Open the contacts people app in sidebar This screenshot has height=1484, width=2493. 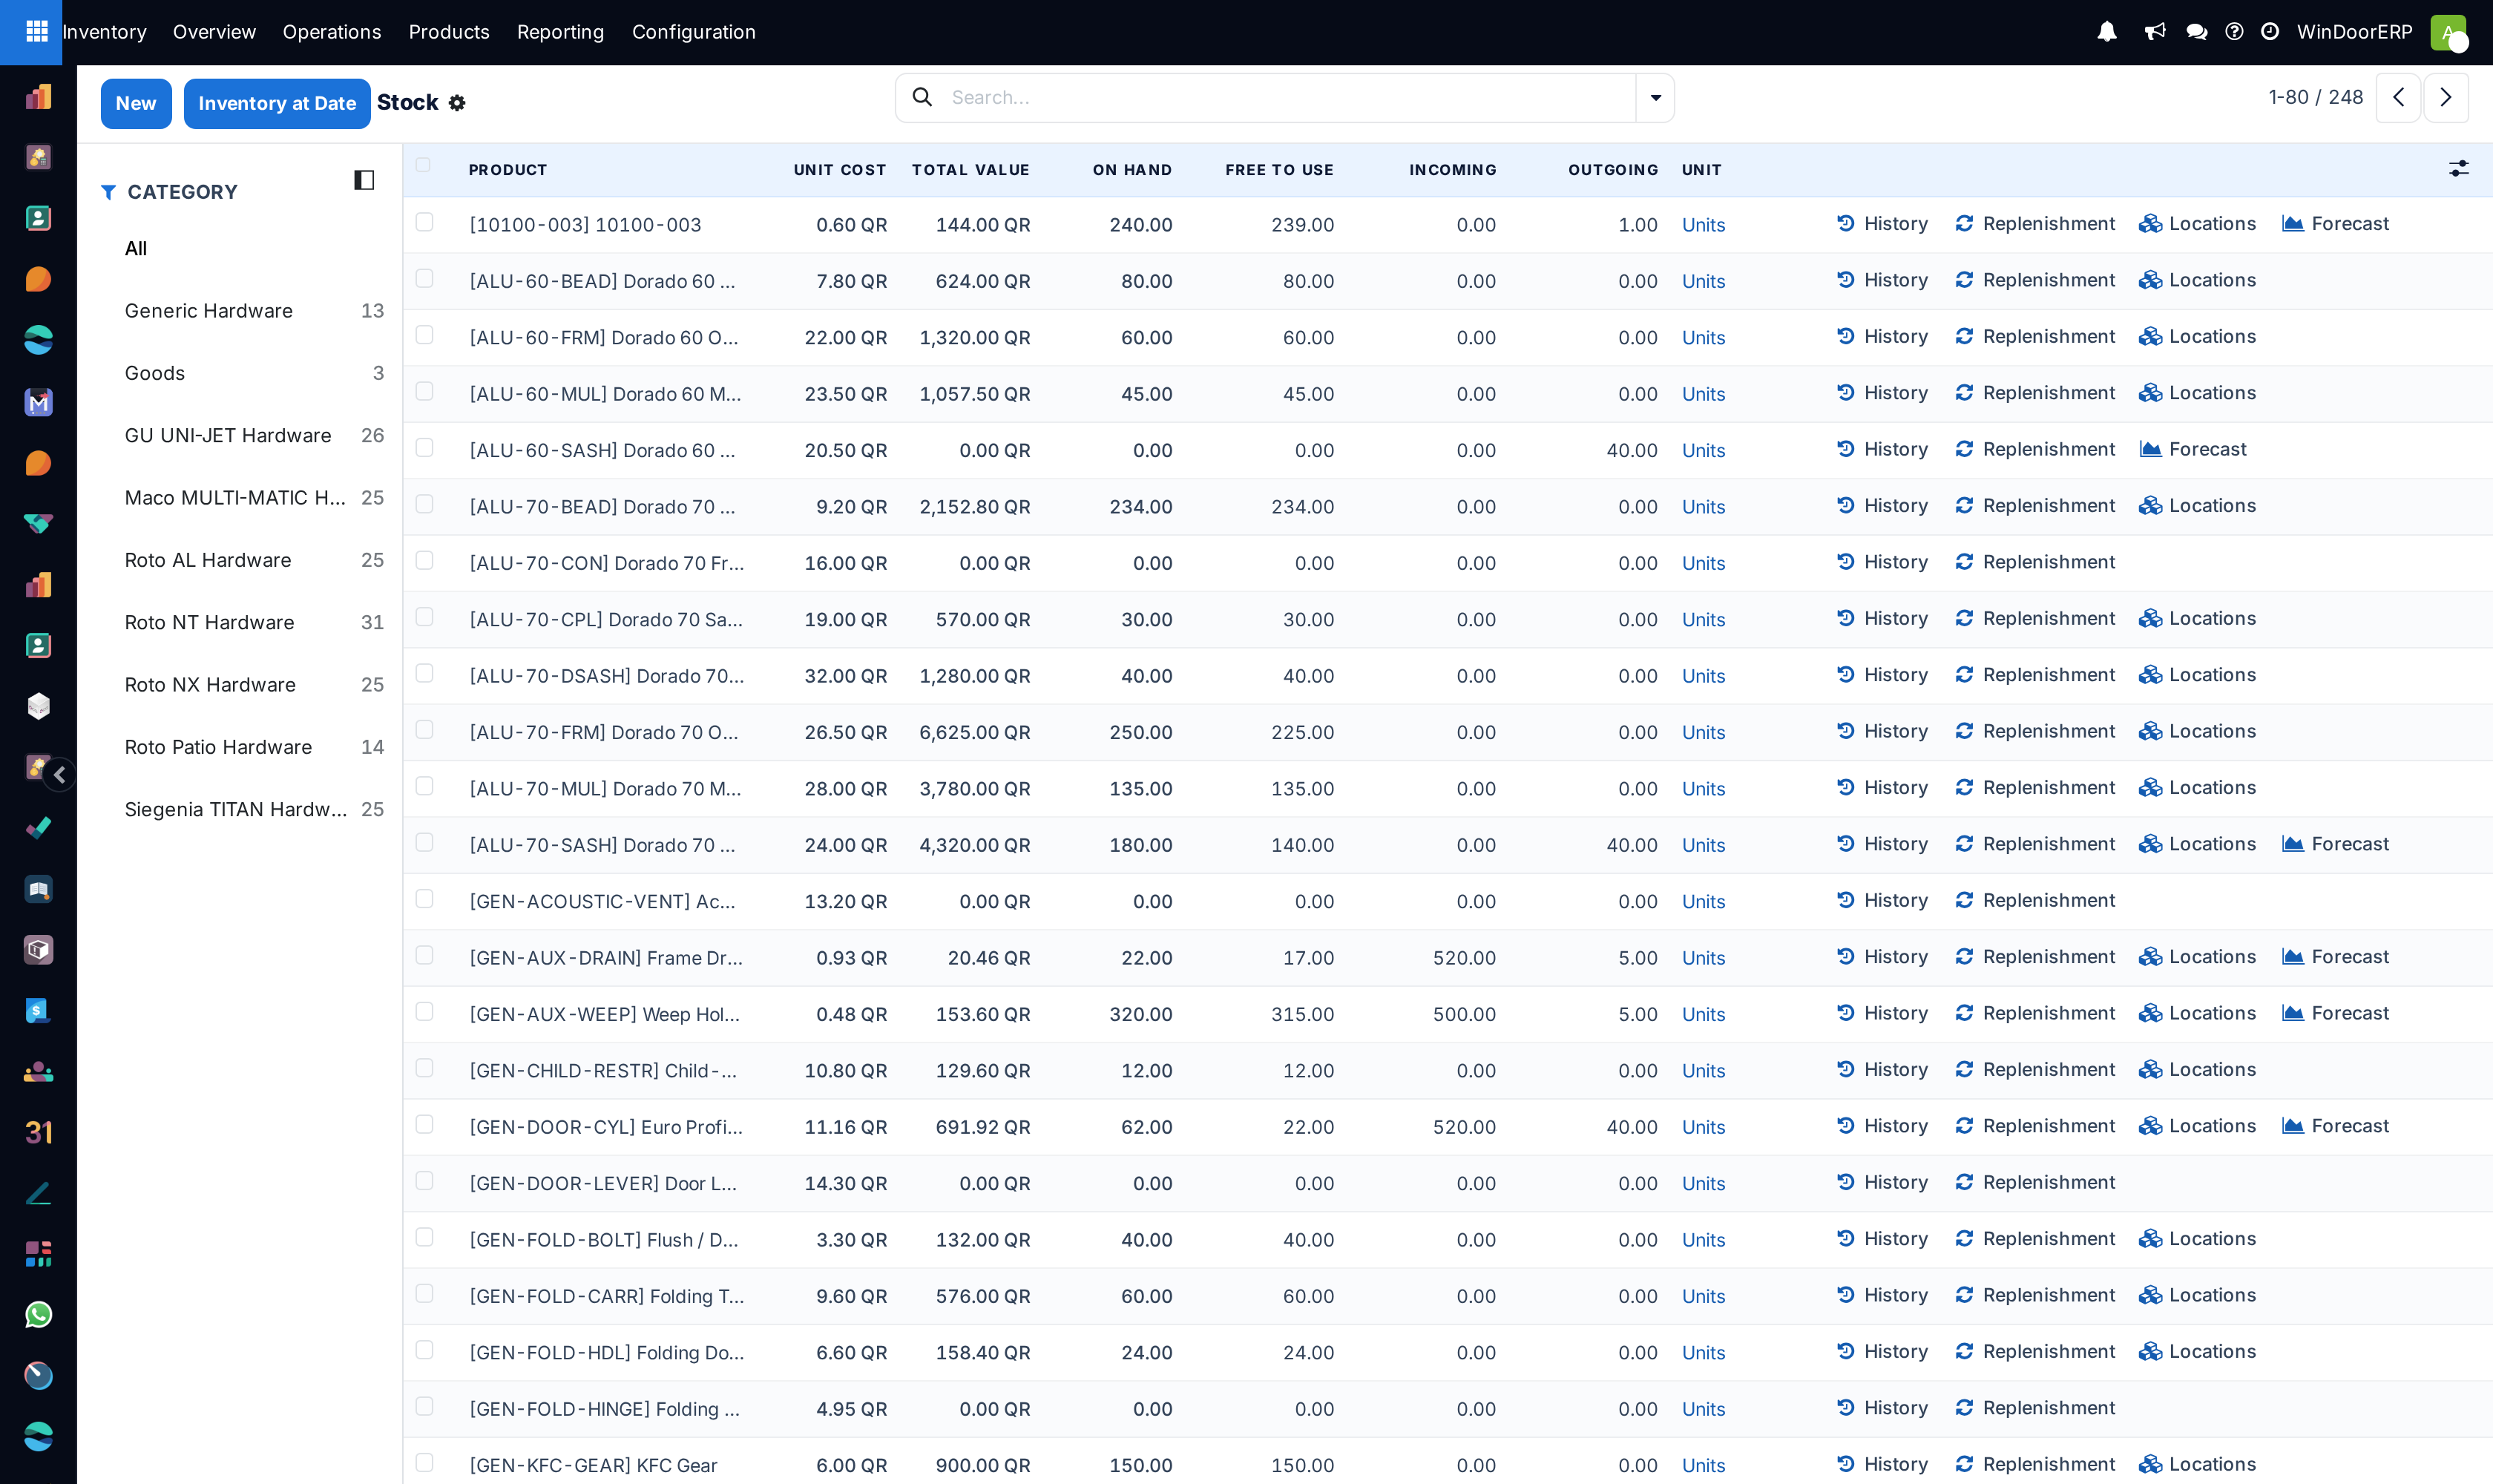(38, 1071)
